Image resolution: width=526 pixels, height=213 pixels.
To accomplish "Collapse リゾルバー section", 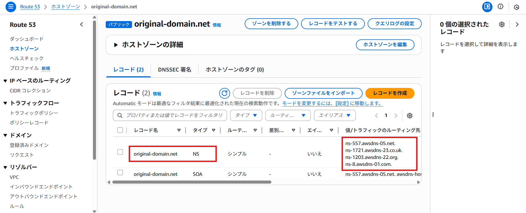I will point(5,167).
